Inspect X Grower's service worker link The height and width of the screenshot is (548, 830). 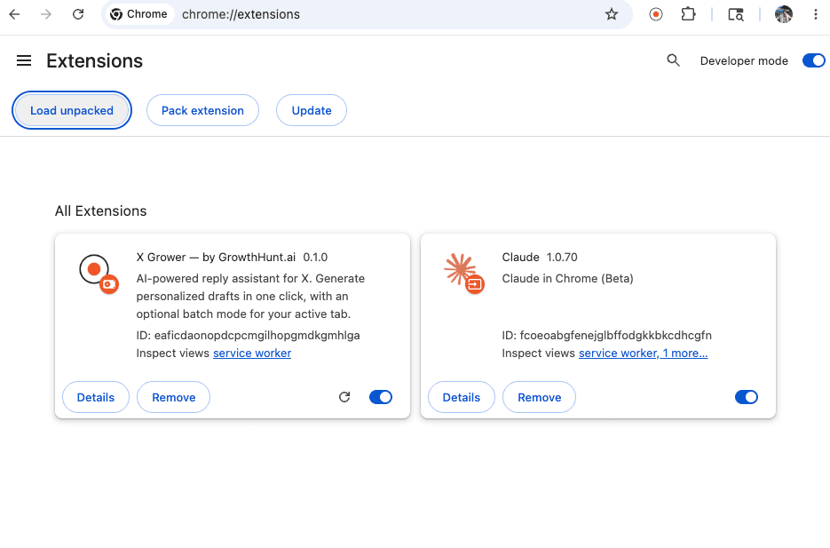click(x=252, y=353)
